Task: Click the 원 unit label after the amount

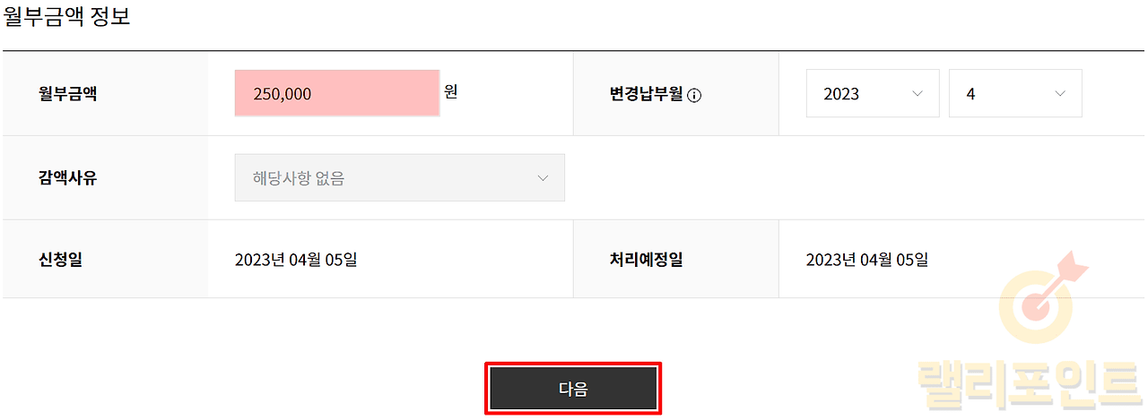Action: [x=451, y=91]
